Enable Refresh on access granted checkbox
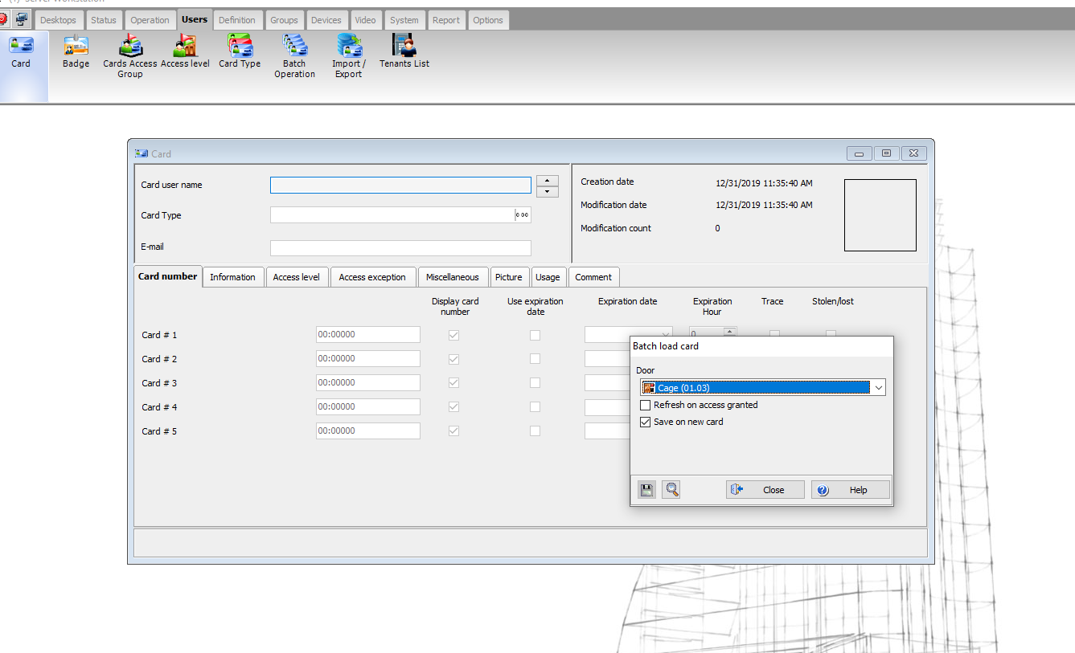The image size is (1075, 653). (x=645, y=406)
